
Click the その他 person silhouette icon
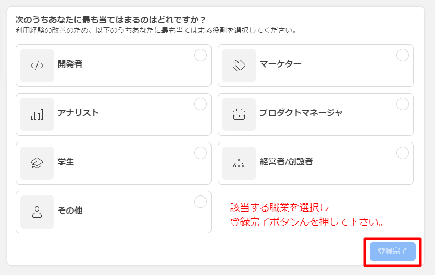tap(37, 212)
